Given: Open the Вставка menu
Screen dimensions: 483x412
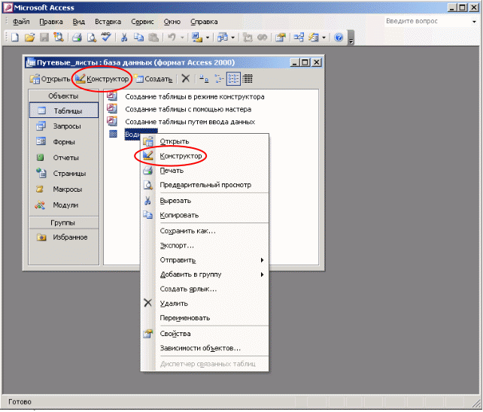Looking at the screenshot, I should 108,22.
